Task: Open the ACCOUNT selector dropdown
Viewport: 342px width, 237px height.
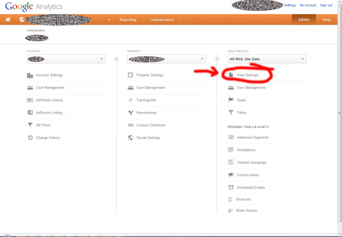Action: tap(66, 59)
